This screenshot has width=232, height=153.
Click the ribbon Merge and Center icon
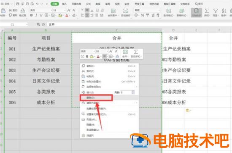pos(113,11)
